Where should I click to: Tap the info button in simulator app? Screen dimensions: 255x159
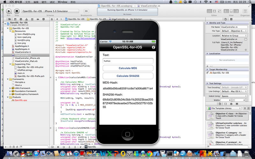[153, 47]
